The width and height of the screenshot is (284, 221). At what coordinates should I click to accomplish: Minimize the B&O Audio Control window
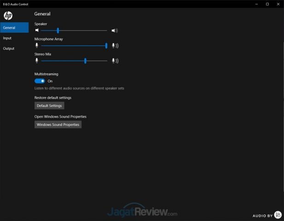click(x=257, y=4)
